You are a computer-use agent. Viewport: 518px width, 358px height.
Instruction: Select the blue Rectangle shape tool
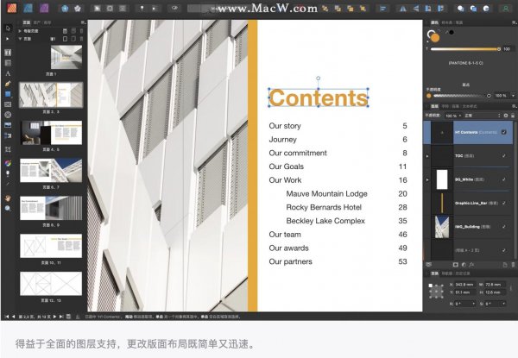(8, 94)
